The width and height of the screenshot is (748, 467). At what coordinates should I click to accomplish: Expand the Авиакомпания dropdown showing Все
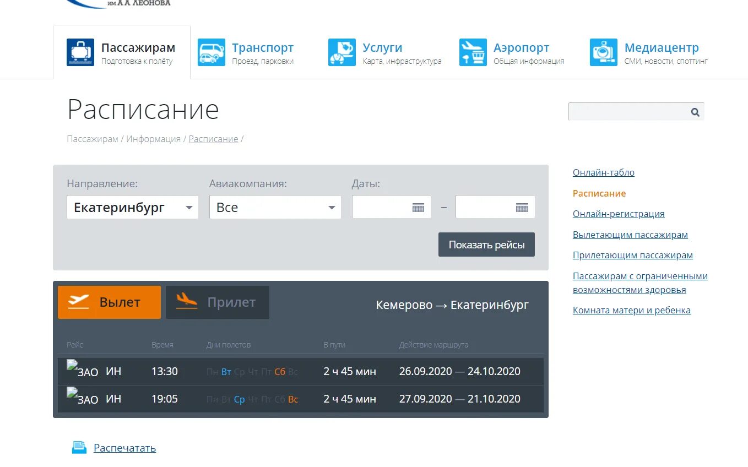tap(275, 208)
